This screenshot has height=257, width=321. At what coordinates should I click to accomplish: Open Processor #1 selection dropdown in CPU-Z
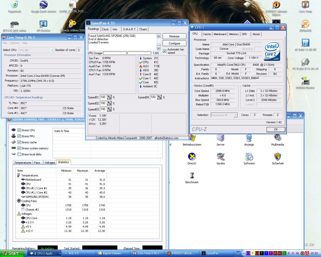pyautogui.click(x=235, y=115)
